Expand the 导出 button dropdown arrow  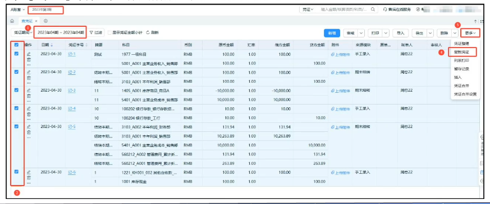tap(431, 33)
